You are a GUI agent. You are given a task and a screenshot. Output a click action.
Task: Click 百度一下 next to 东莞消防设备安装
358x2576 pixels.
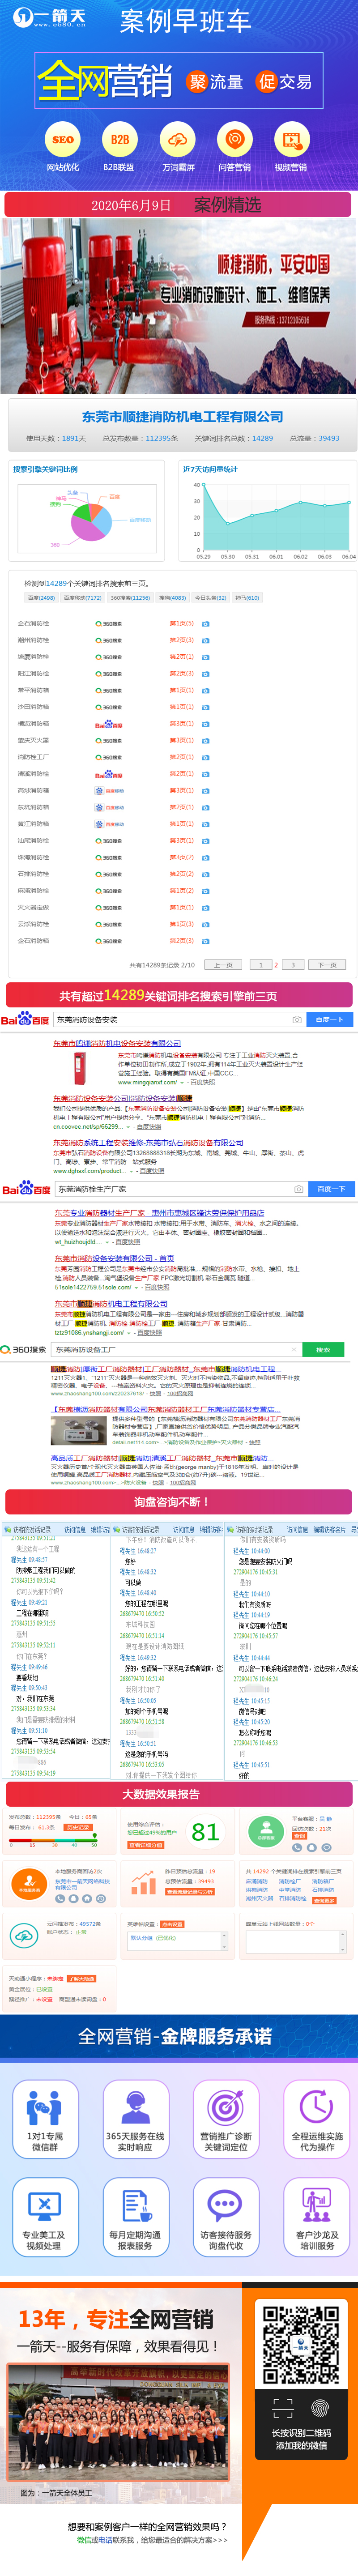tap(329, 1020)
